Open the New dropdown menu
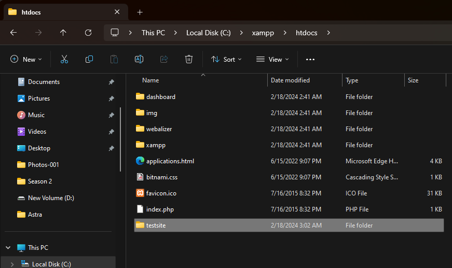452x268 pixels. pos(26,60)
